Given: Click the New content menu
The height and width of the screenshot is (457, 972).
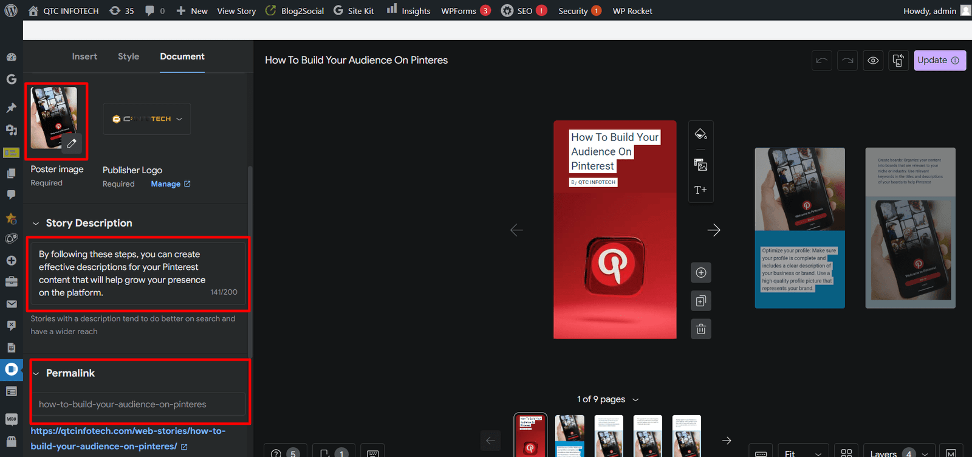Looking at the screenshot, I should point(191,10).
